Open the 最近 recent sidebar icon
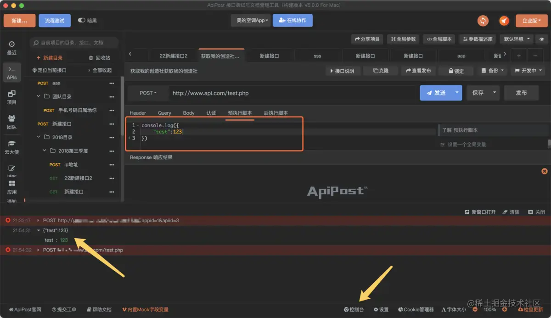 pyautogui.click(x=11, y=48)
